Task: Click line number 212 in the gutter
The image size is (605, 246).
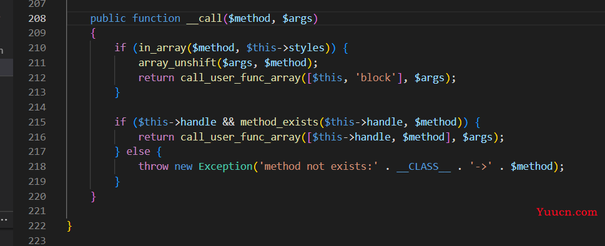Action: tap(37, 78)
